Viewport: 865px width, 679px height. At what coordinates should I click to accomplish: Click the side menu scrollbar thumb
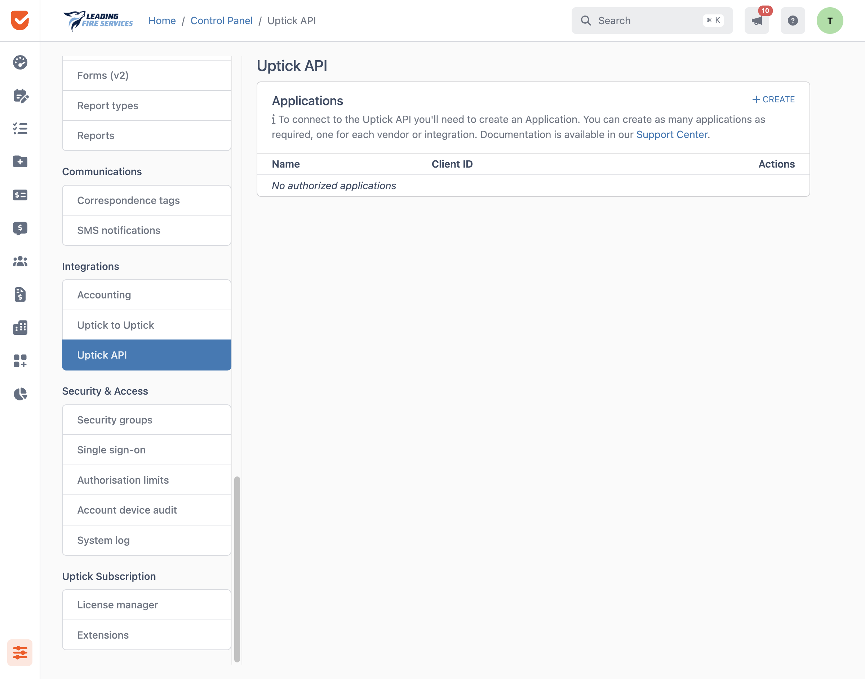pos(237,569)
